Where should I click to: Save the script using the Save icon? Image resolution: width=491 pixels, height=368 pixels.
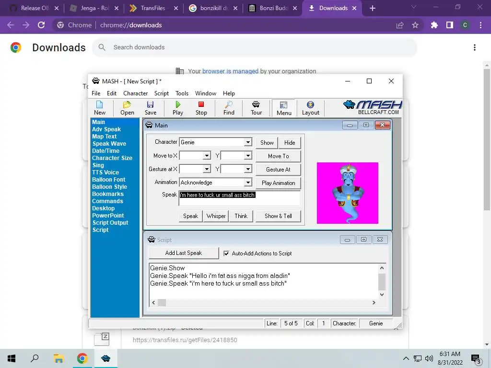coord(150,108)
